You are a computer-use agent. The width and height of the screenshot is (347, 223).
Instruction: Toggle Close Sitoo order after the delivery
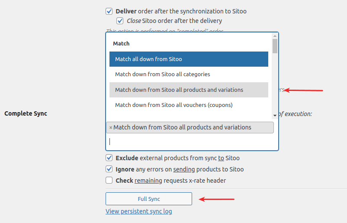[120, 21]
